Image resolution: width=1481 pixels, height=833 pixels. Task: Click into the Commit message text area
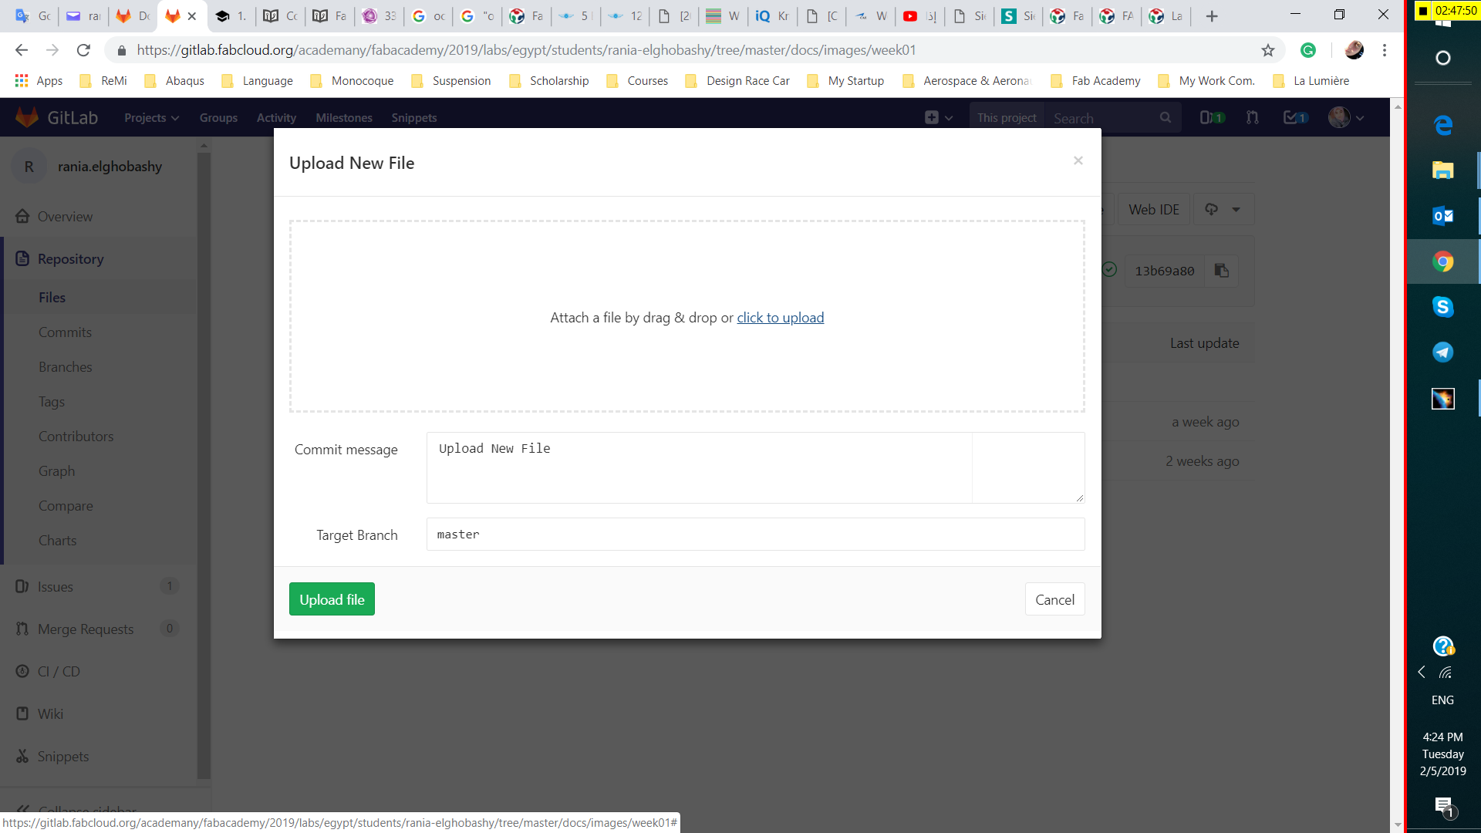pos(698,467)
